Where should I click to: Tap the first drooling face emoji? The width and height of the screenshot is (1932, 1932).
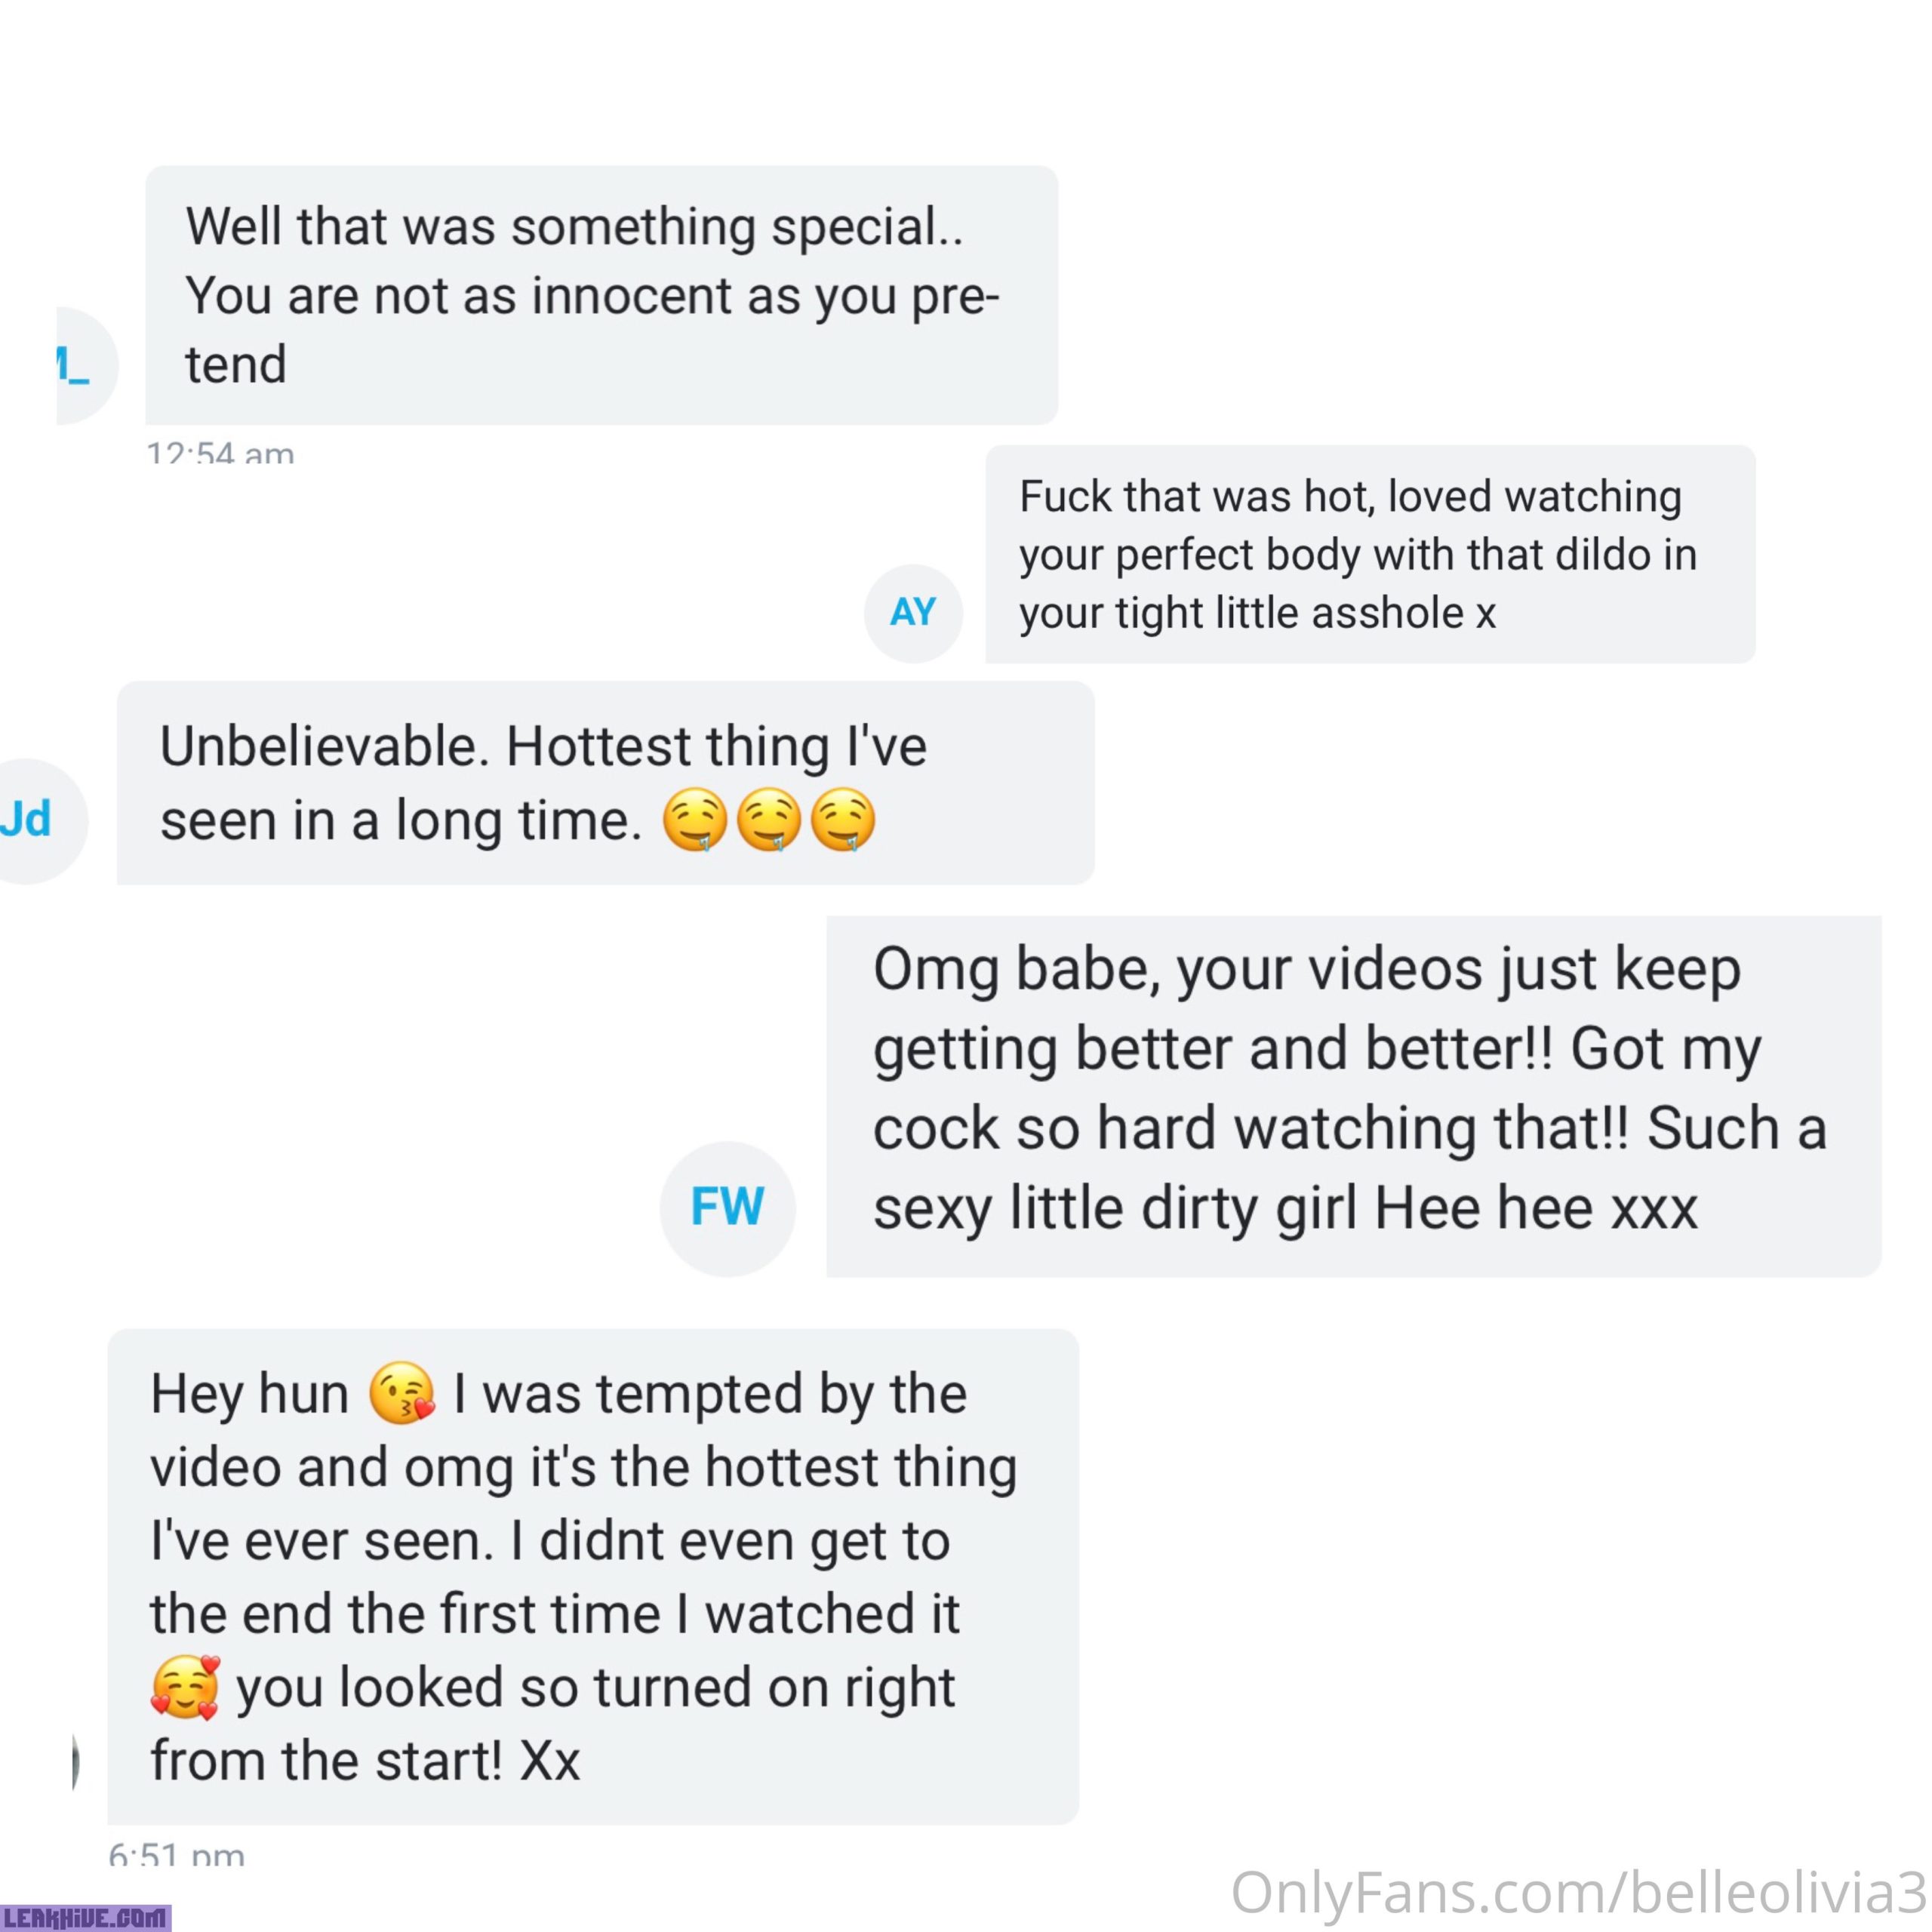(x=695, y=820)
